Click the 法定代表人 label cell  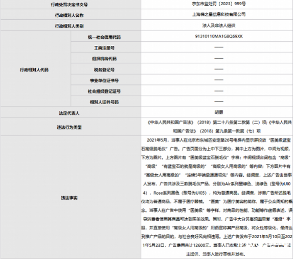tap(69, 113)
